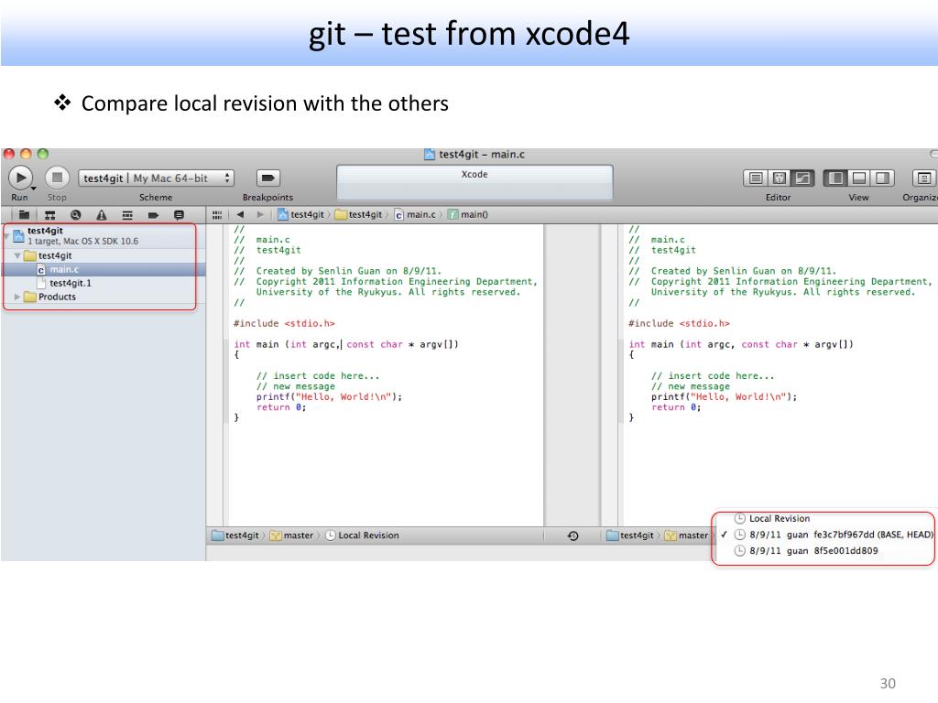Select the test4git project root
The width and height of the screenshot is (938, 703).
pyautogui.click(x=102, y=235)
